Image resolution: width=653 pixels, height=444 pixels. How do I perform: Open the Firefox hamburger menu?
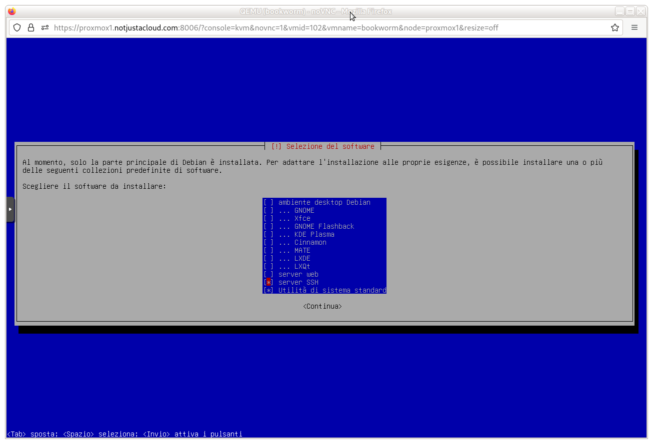click(x=634, y=27)
